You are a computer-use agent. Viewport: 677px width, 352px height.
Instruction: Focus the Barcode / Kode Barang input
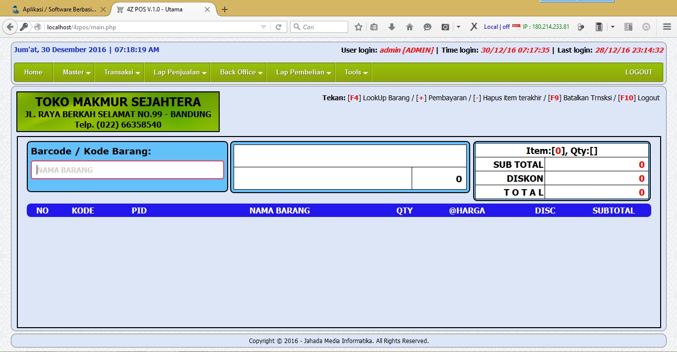click(x=127, y=170)
